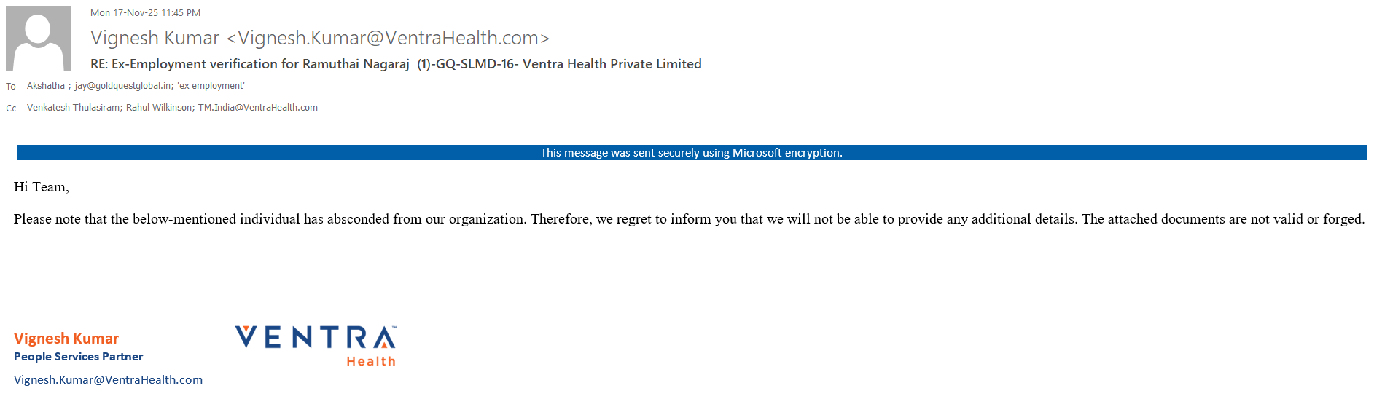Click recipient jay@goldquestglobal.in
The width and height of the screenshot is (1374, 399).
[122, 86]
